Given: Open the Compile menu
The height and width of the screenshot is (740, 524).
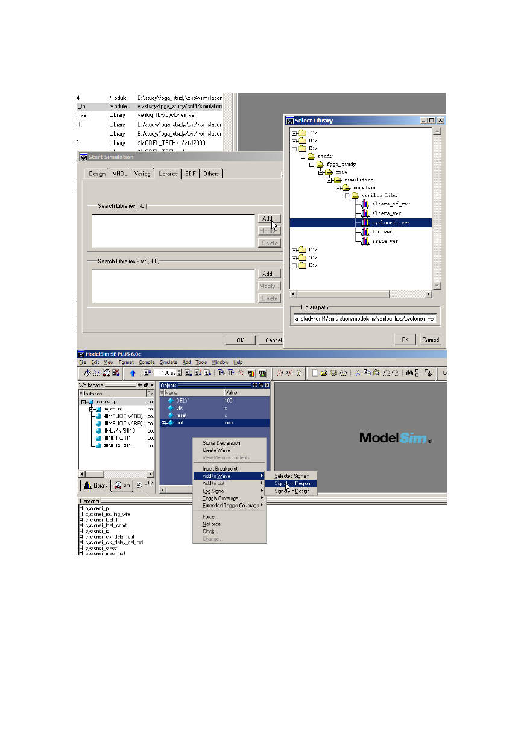Looking at the screenshot, I should 147,362.
